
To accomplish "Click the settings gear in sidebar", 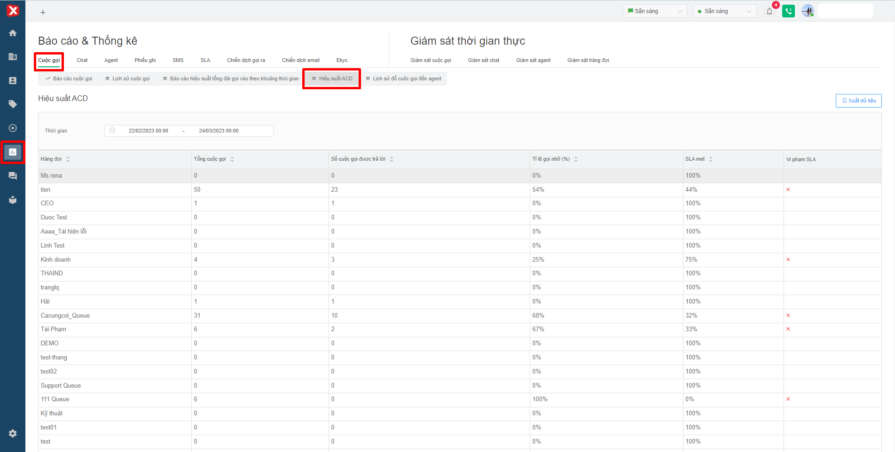I will (x=13, y=433).
